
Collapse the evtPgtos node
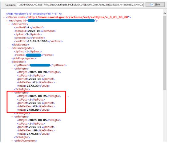click(x=7, y=21)
